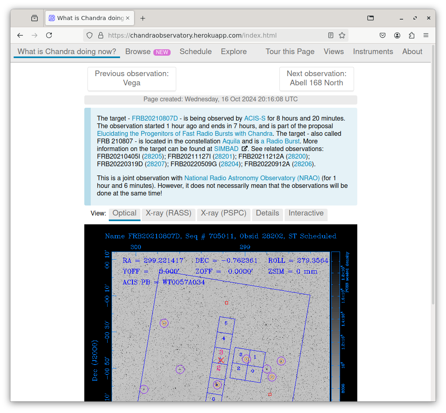Click the padlock site security icon
Screen dimensions: 446x413
coord(101,36)
